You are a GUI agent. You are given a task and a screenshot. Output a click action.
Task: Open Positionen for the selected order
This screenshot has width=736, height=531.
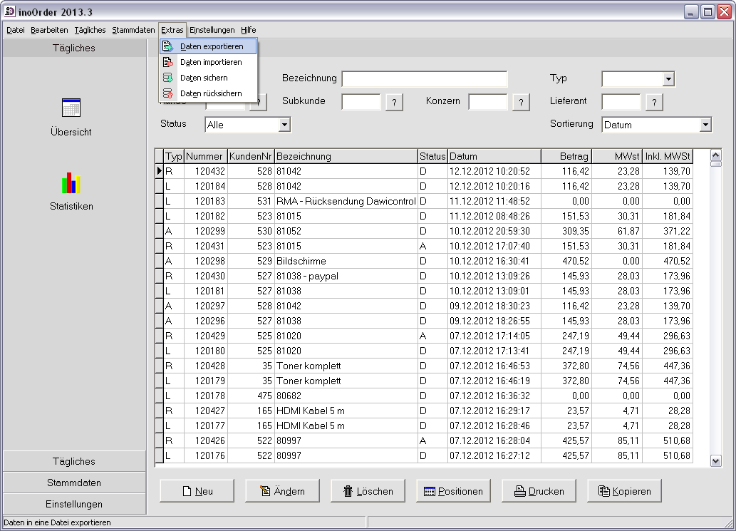coord(453,491)
